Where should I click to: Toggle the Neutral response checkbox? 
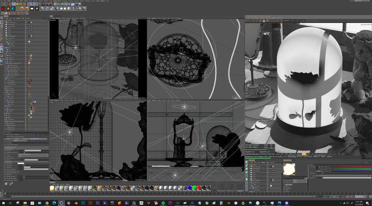coord(19,158)
